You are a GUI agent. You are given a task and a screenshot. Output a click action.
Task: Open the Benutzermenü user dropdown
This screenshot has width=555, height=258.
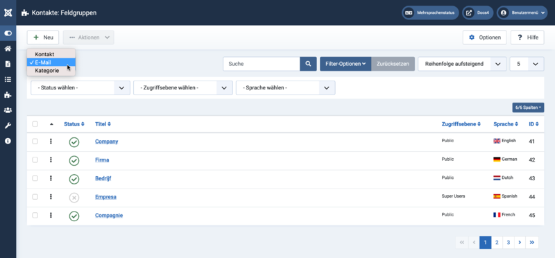(522, 12)
